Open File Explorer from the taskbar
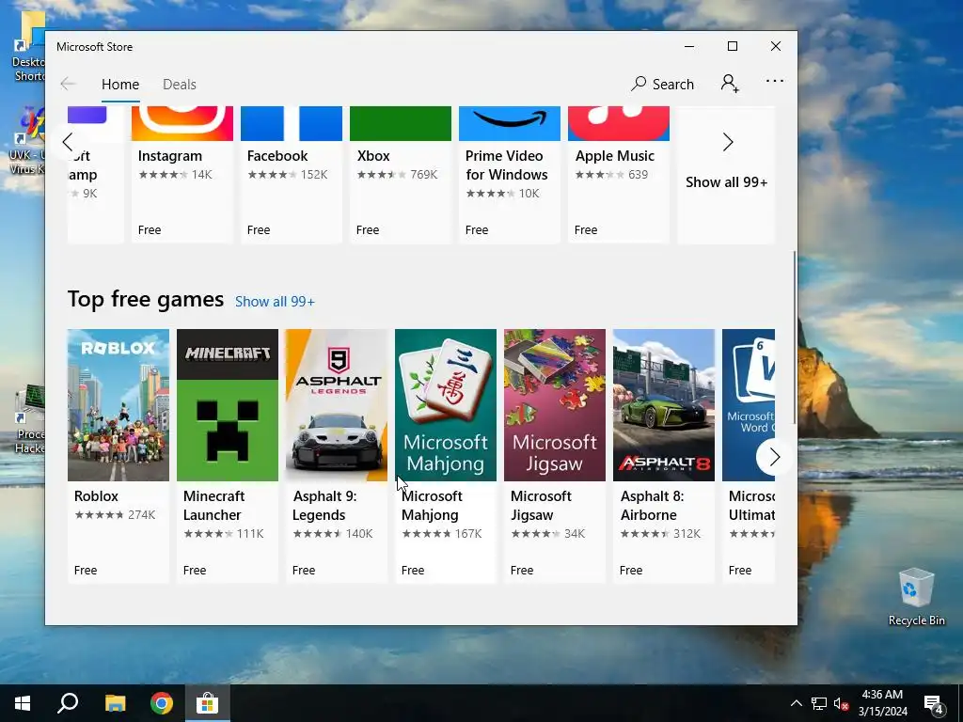 115,703
